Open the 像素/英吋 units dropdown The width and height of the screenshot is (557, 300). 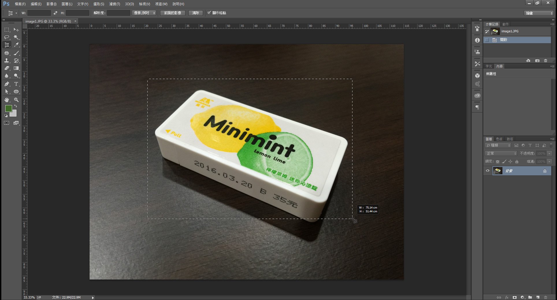pos(144,13)
